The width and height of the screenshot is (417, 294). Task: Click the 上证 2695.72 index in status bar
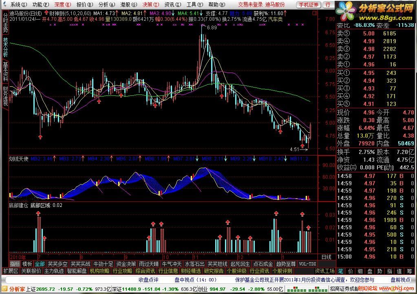[x=40, y=289]
